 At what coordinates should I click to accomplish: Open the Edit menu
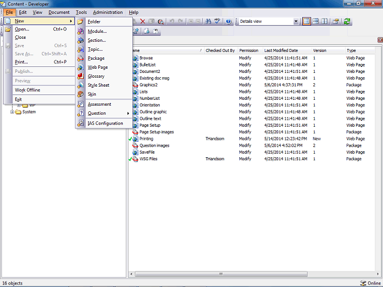(23, 12)
